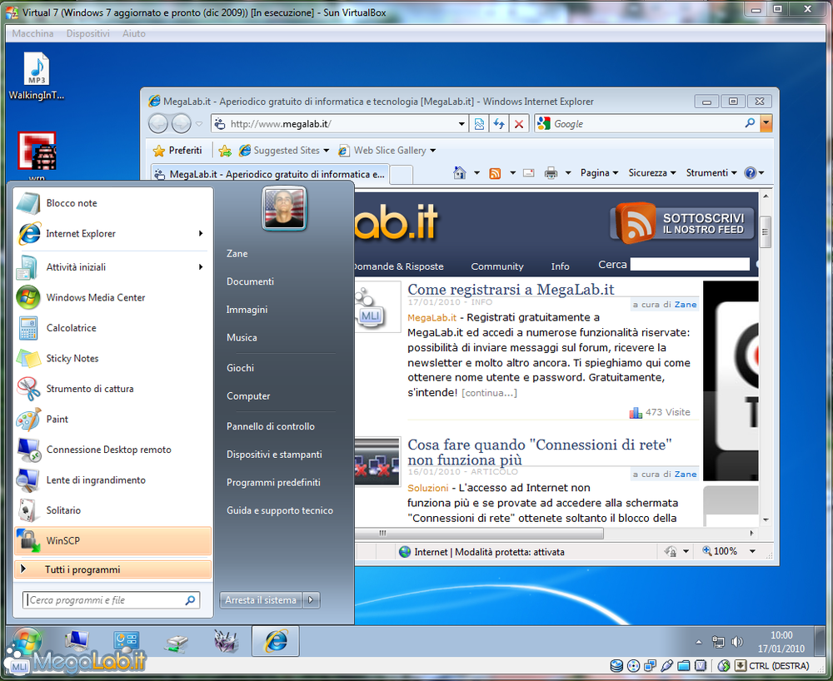This screenshot has width=833, height=681.
Task: Expand Internet Explorer jump list arrow
Action: click(201, 234)
